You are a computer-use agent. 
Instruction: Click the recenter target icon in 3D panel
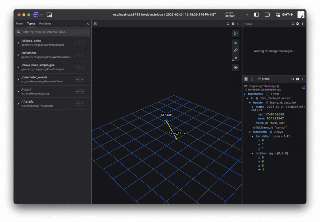tap(236, 67)
